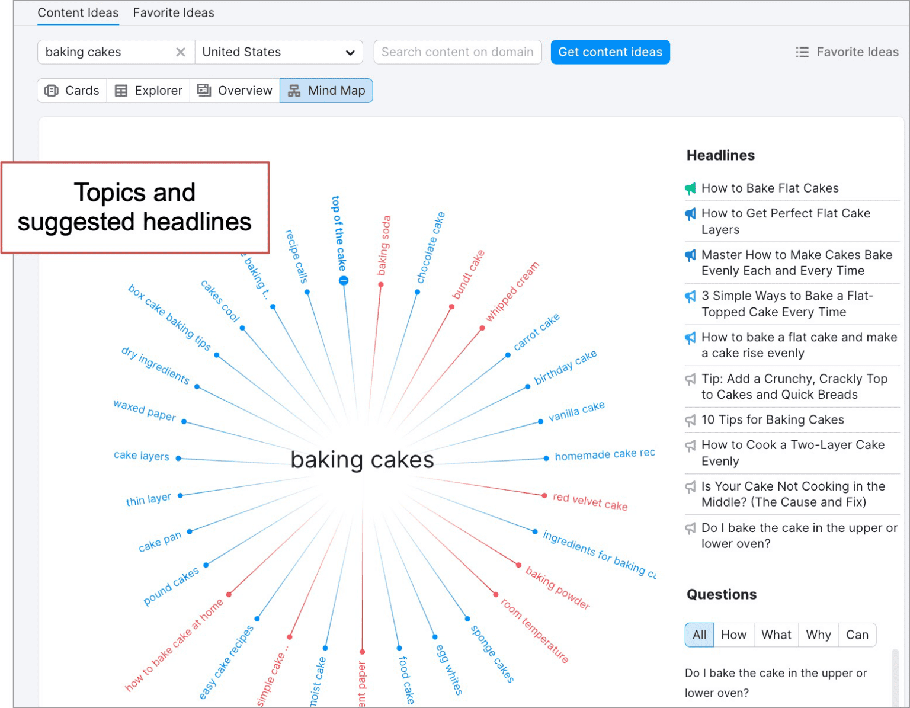
Task: Select the How question filter
Action: click(733, 635)
